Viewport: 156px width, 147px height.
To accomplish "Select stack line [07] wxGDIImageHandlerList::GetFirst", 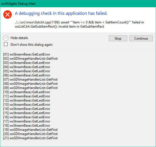I will 30,79.
